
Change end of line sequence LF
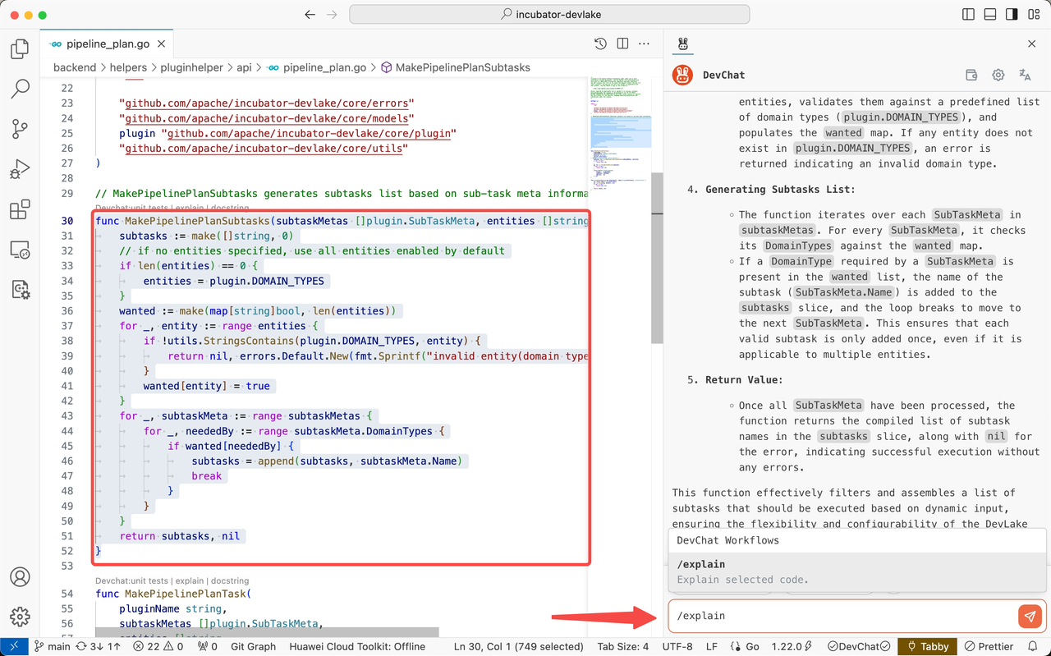click(x=712, y=646)
